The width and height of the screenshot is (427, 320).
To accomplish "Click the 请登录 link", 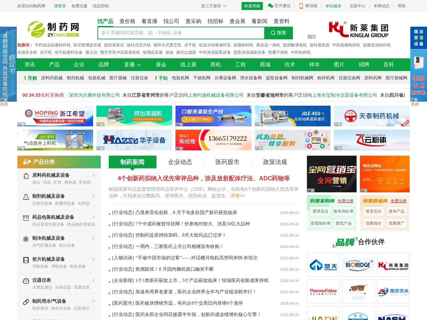I will click(x=60, y=6).
